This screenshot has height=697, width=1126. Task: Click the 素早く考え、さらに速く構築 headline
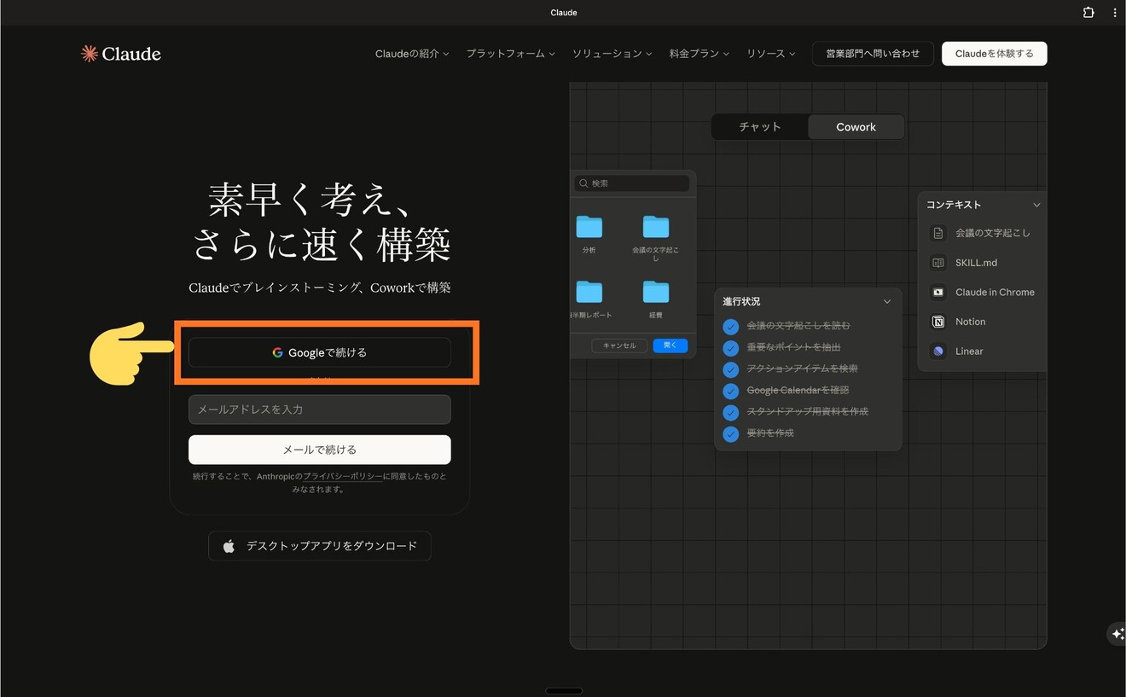click(x=321, y=222)
